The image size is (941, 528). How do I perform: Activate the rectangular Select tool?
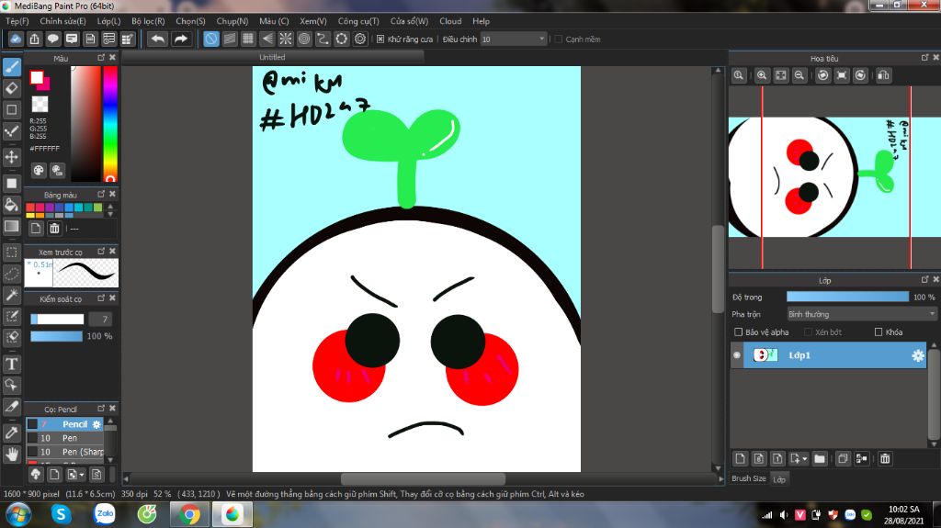[12, 253]
